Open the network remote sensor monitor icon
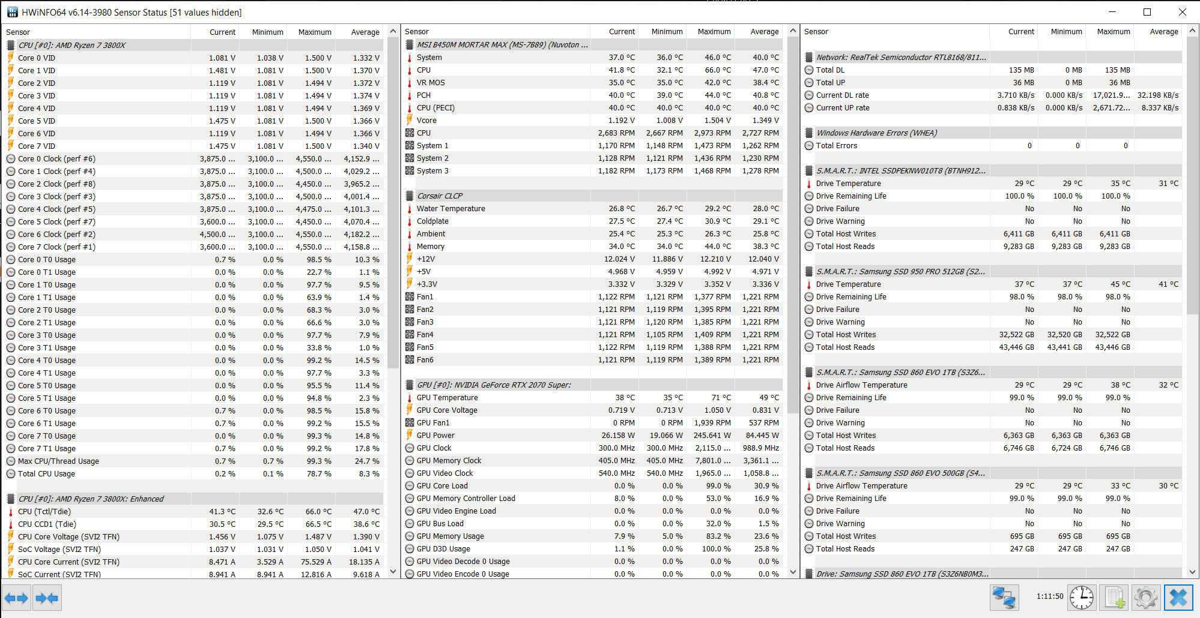This screenshot has height=618, width=1200. pyautogui.click(x=1004, y=598)
